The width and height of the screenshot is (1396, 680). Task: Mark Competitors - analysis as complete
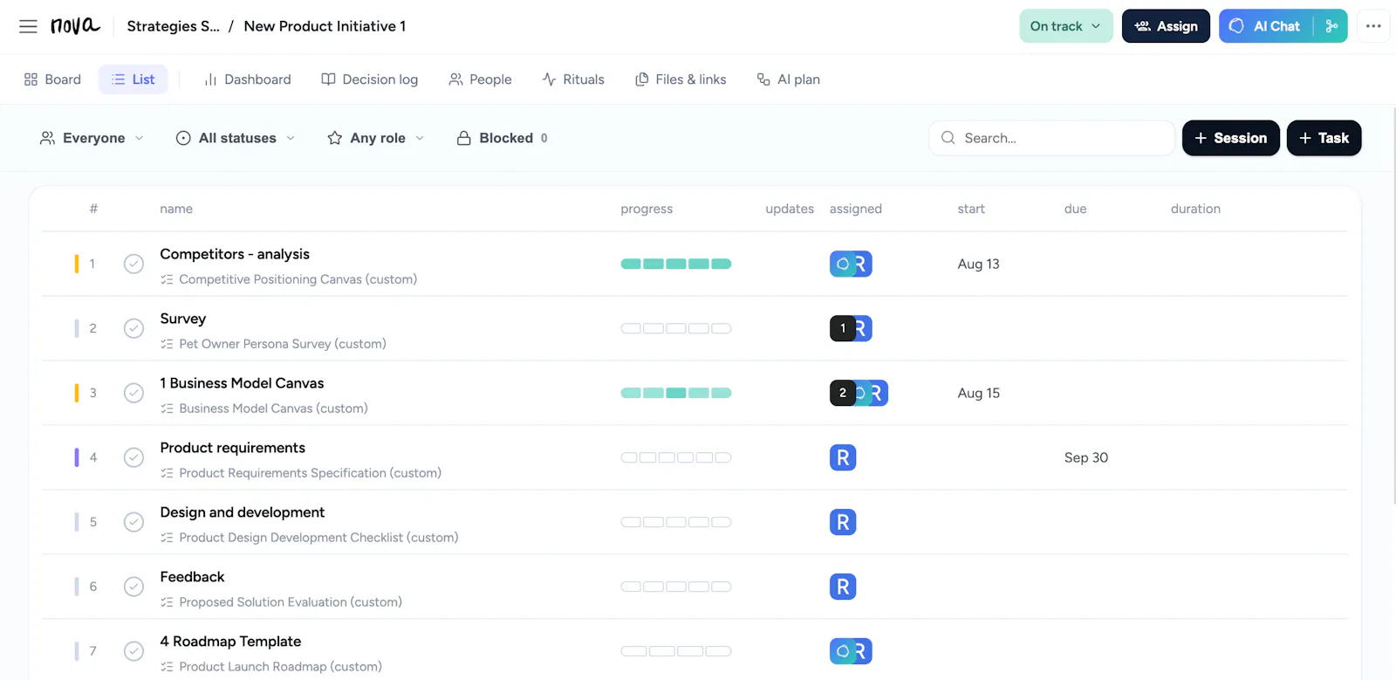pos(133,264)
